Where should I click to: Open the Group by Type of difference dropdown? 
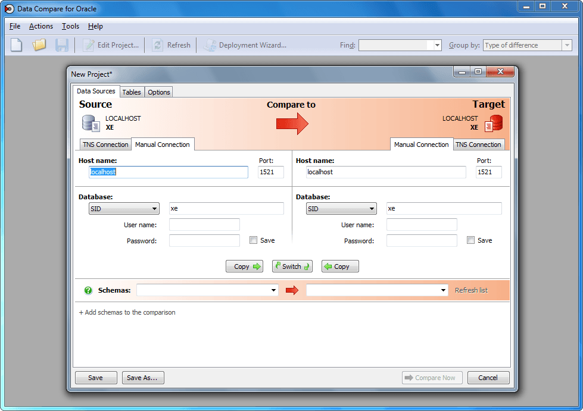point(527,45)
